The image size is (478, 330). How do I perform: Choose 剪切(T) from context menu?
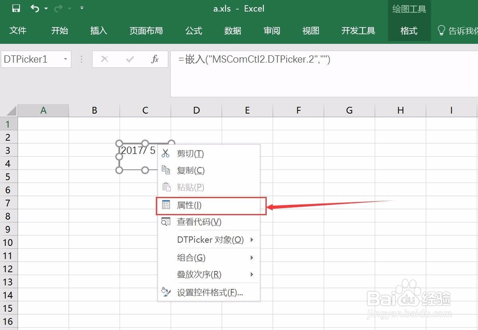pos(209,153)
